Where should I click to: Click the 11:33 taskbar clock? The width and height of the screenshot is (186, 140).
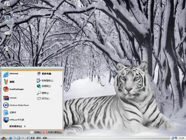[x=181, y=138]
